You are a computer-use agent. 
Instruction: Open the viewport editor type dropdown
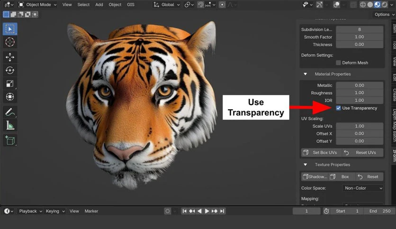[9, 5]
